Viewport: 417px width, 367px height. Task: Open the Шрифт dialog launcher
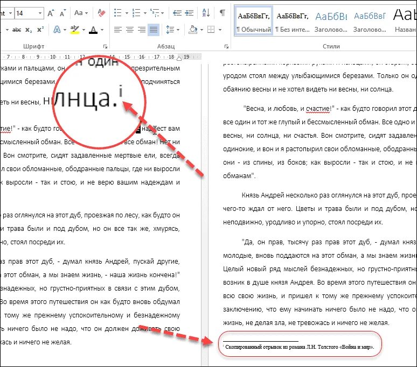coord(105,46)
